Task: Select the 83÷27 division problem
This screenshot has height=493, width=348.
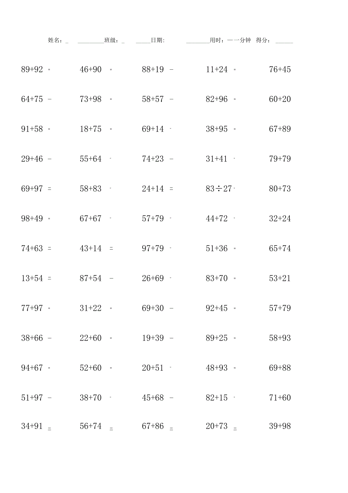Action: click(219, 189)
